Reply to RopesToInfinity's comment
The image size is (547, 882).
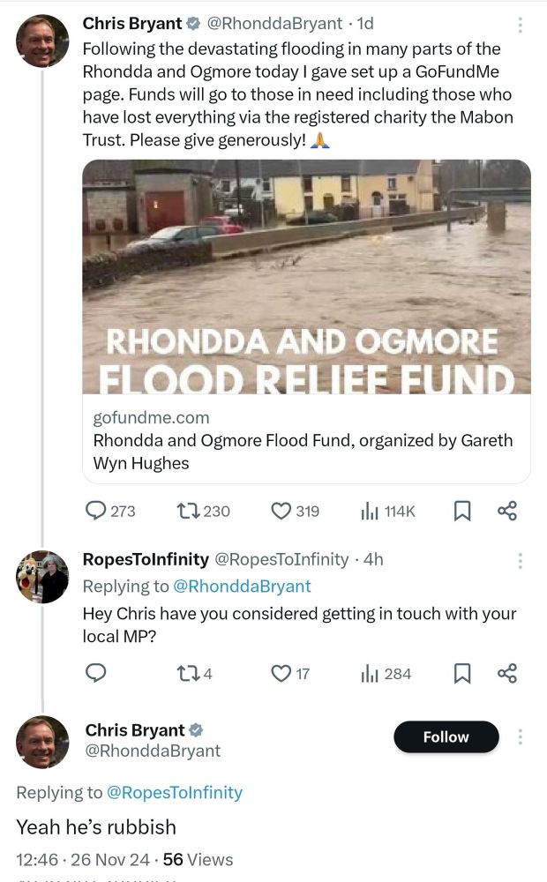[96, 674]
